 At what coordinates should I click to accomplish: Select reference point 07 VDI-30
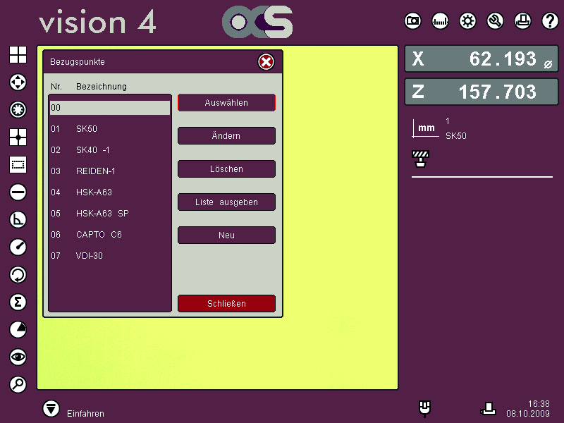pos(110,256)
